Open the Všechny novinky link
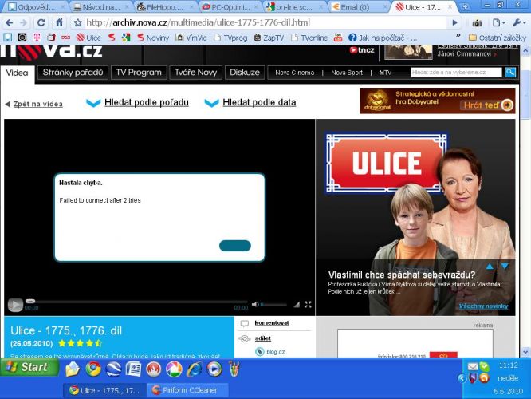 click(x=484, y=306)
